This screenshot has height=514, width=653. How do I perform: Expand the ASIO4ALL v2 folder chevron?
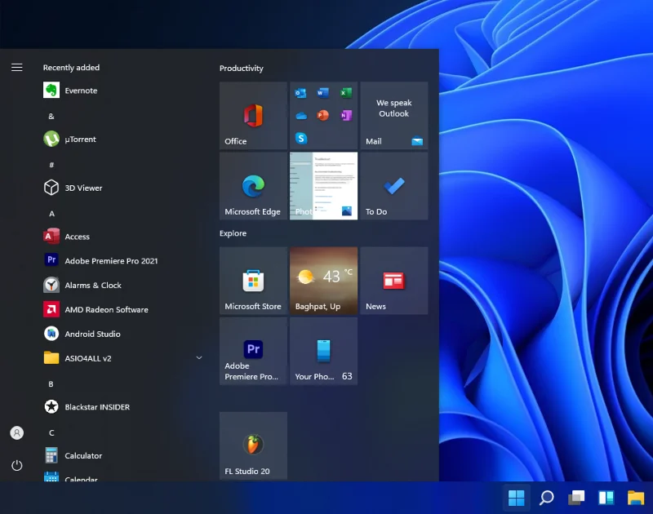click(x=198, y=357)
